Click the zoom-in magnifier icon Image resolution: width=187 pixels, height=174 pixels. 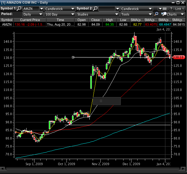click(x=156, y=14)
